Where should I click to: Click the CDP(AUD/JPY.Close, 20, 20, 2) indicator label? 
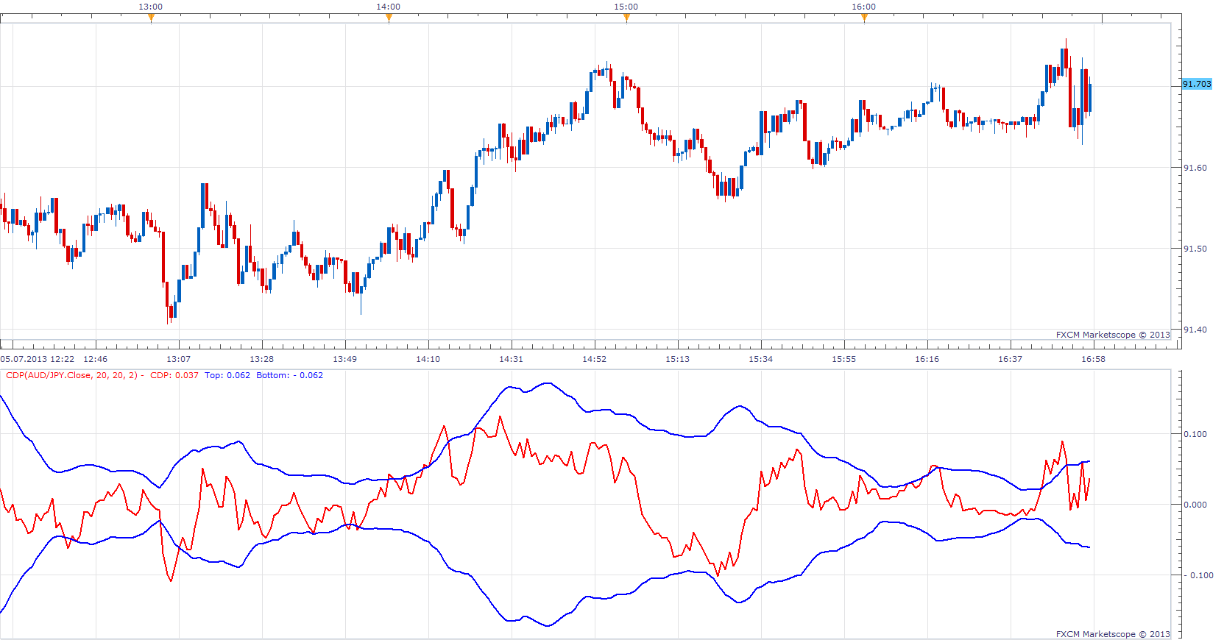[71, 375]
